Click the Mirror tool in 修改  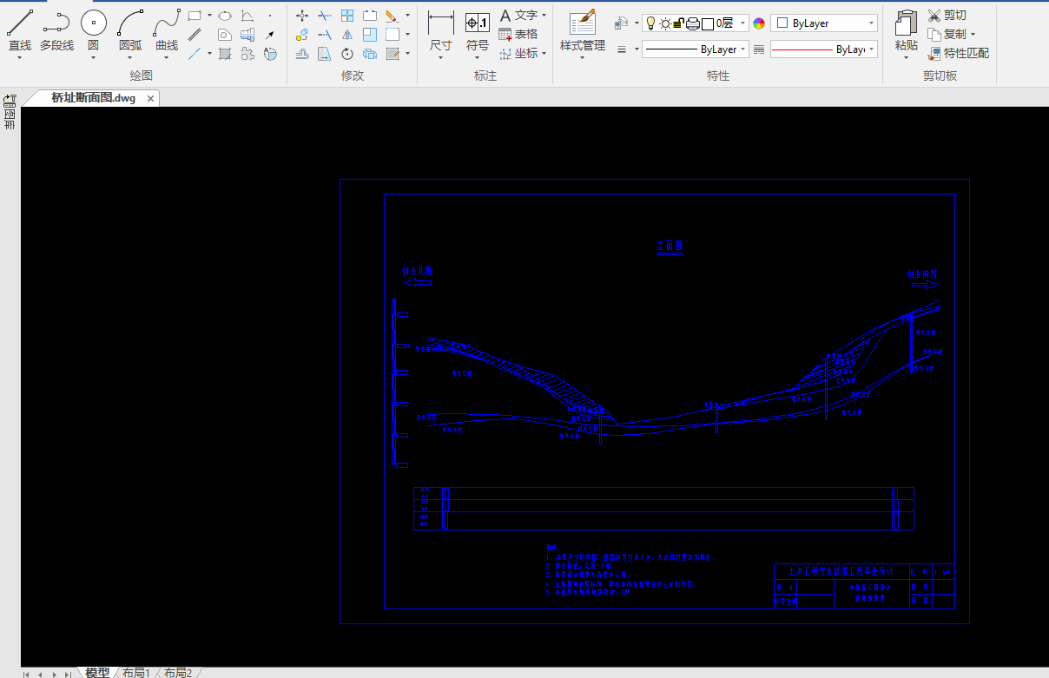coord(347,35)
